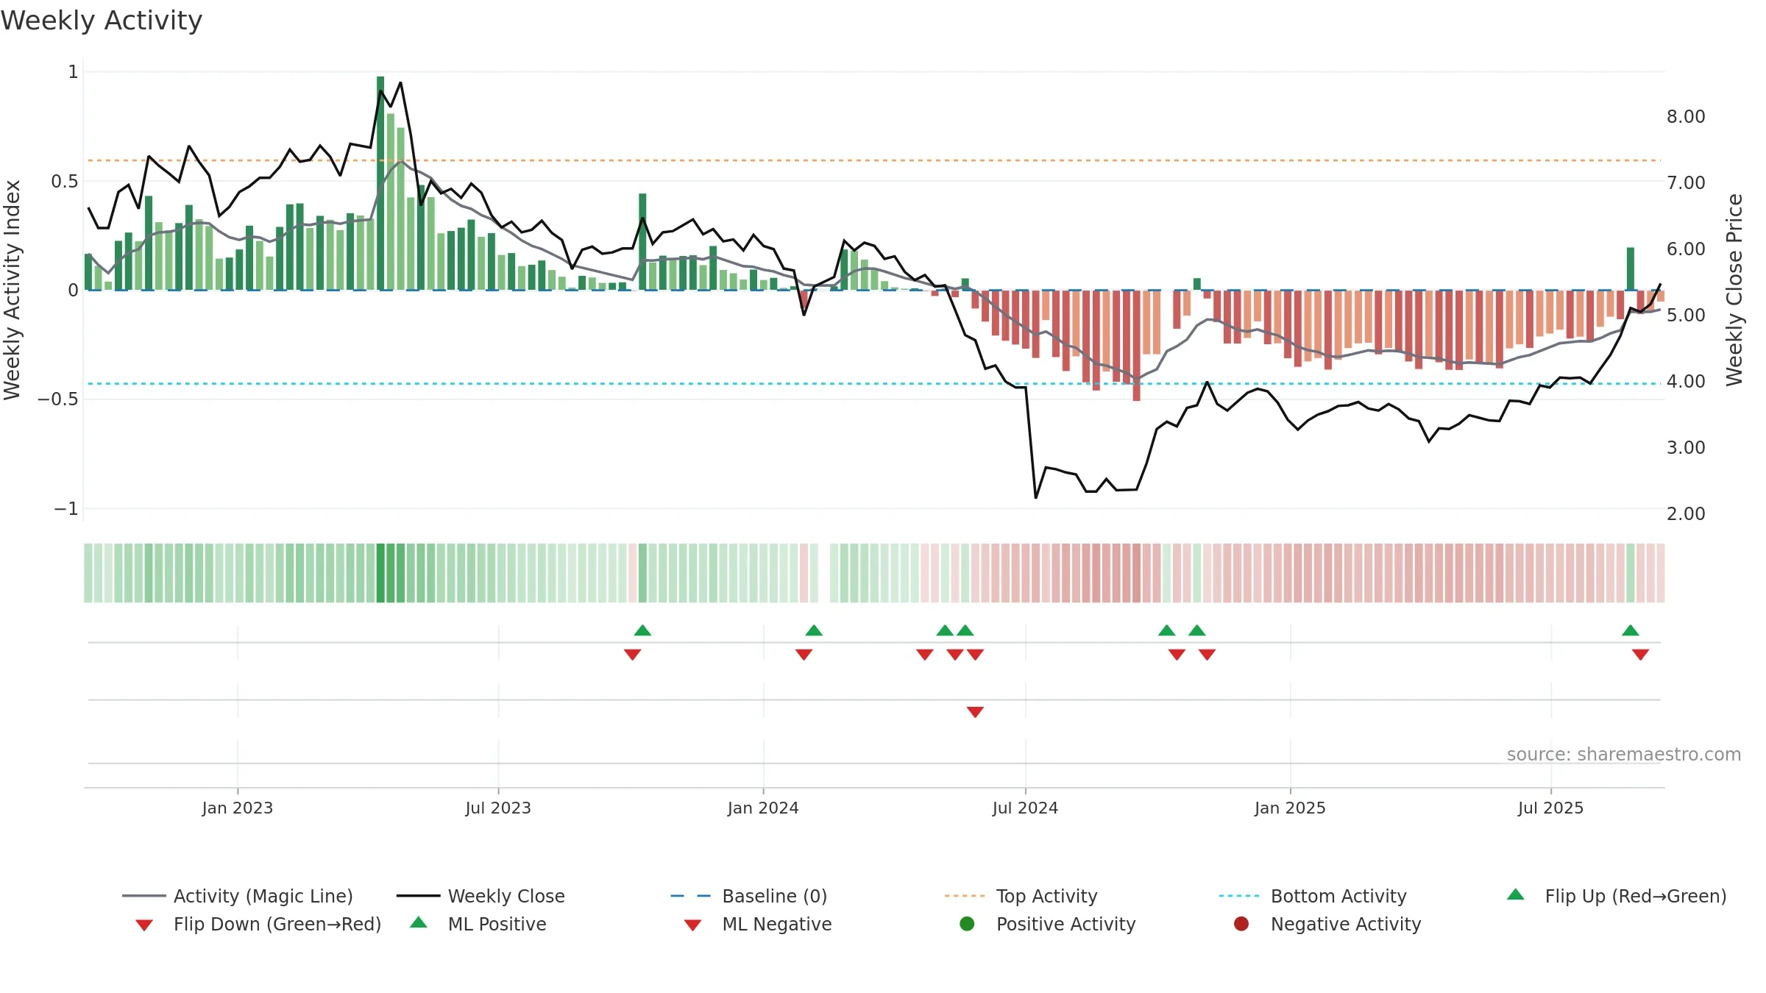Click the source: sharemaestro.com text

tap(1624, 754)
